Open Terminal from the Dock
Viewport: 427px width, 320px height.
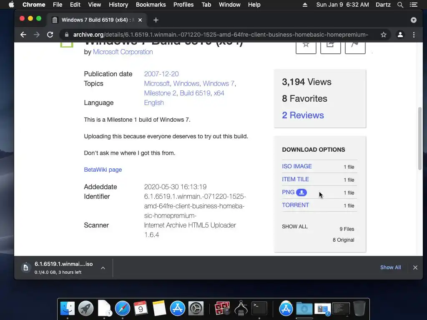259,308
